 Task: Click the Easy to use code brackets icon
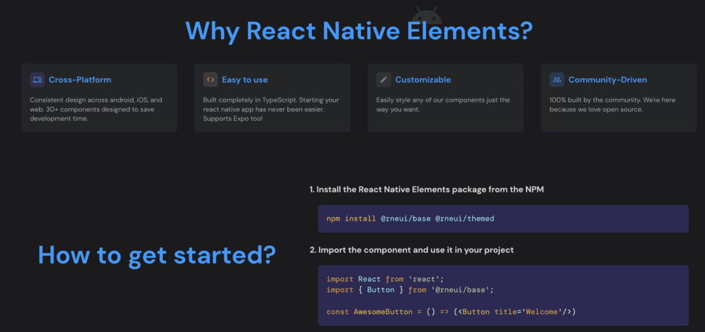210,80
